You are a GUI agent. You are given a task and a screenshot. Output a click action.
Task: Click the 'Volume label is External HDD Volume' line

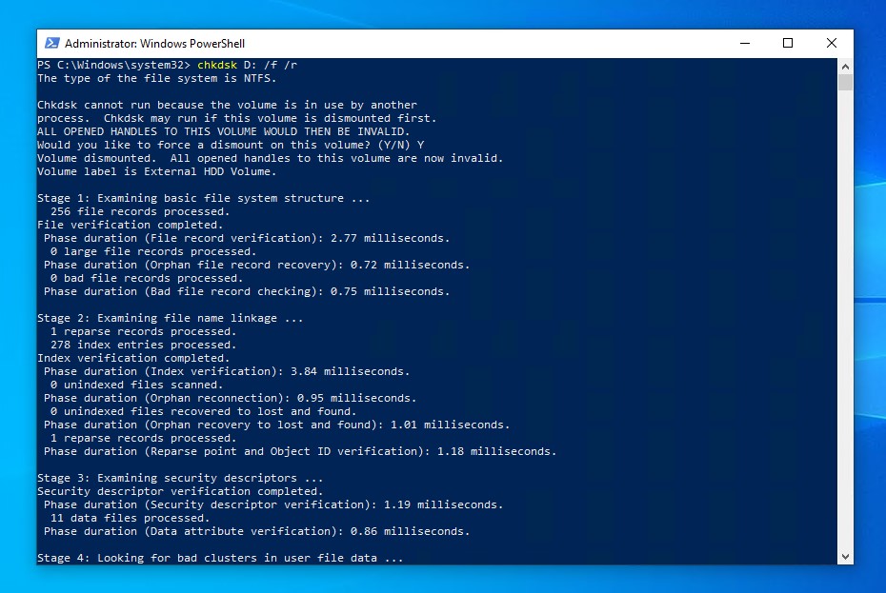coord(156,171)
